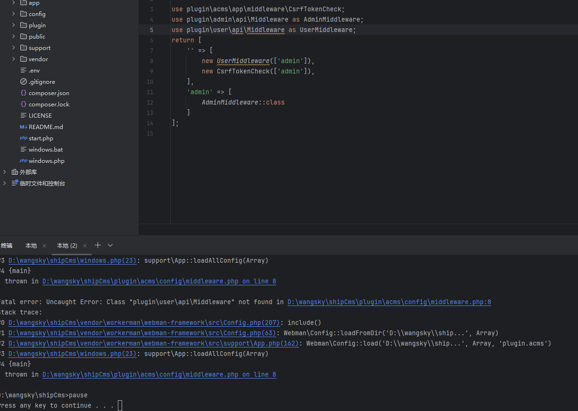Click the README.md markdown icon
Image resolution: width=578 pixels, height=411 pixels.
click(24, 127)
